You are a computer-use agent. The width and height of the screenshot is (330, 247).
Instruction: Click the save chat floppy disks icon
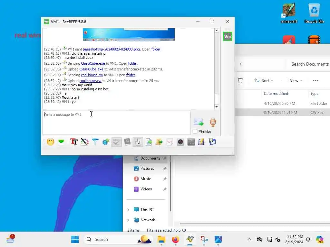tap(212, 142)
